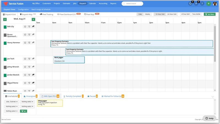220x124 pixels.
Task: Show the With Open PO's tab
Action: (x=50, y=96)
